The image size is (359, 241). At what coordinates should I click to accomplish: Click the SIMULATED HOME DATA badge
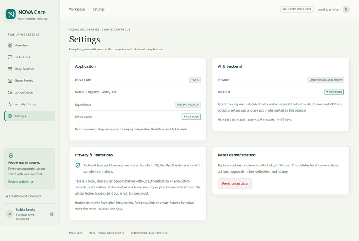point(297,9)
